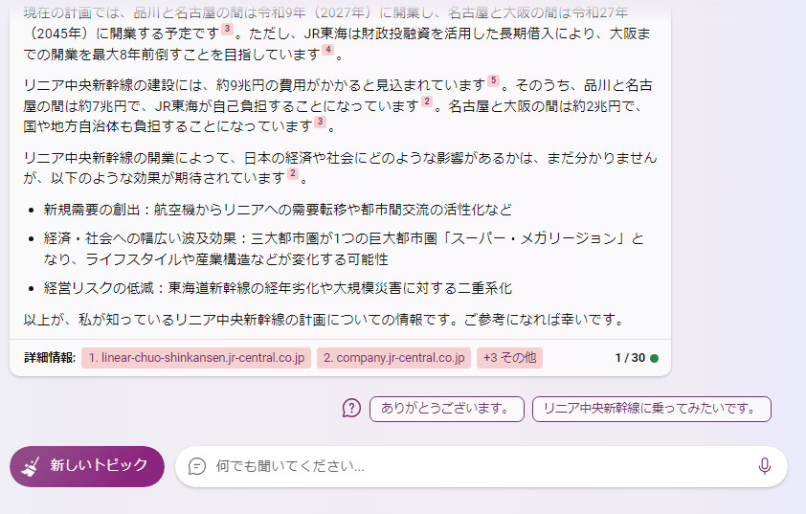The image size is (806, 514).
Task: Click the chat bubble icon in the input field
Action: pyautogui.click(x=197, y=466)
